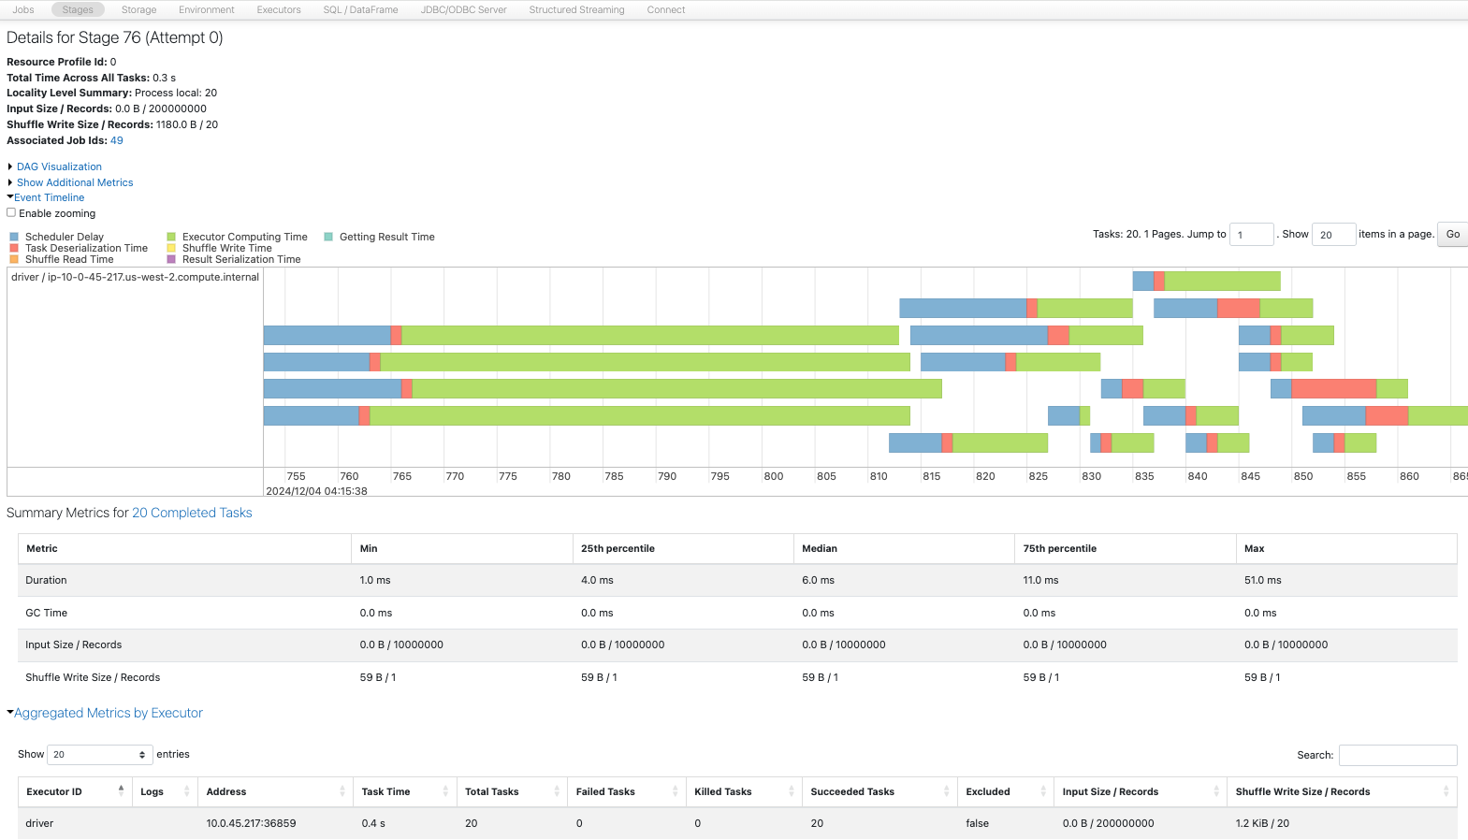
Task: Click the items per page input
Action: click(1334, 234)
